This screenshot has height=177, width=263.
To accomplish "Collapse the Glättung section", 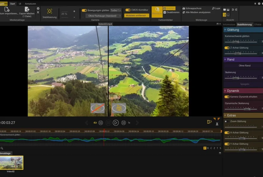I will [225, 30].
